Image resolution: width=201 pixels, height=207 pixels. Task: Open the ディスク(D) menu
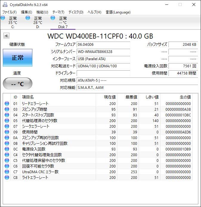(76, 12)
